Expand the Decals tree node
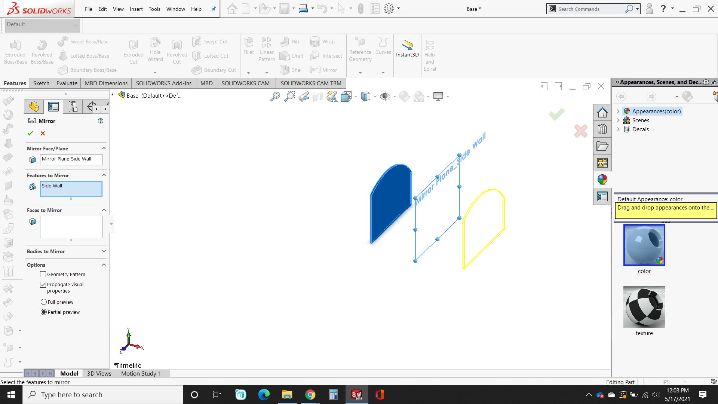 [x=618, y=129]
